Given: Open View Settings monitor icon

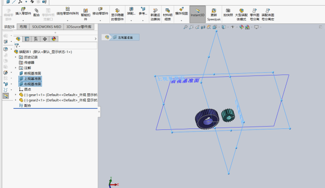Looking at the screenshot, I should click(x=256, y=27).
